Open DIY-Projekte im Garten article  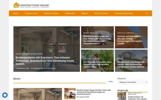click(97, 64)
